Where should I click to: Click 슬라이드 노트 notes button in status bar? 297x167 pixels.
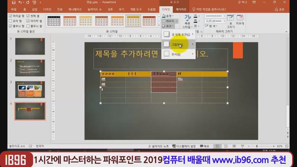pos(158,146)
